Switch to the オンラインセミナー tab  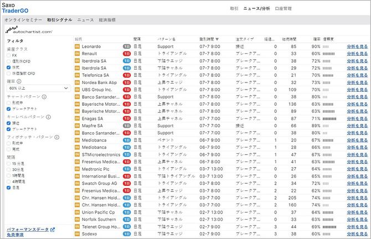(23, 20)
